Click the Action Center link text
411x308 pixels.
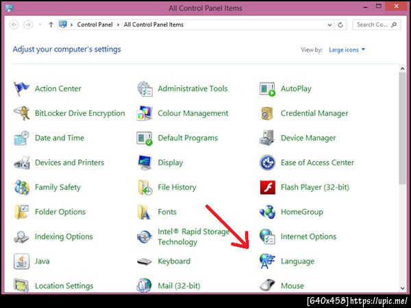(58, 88)
